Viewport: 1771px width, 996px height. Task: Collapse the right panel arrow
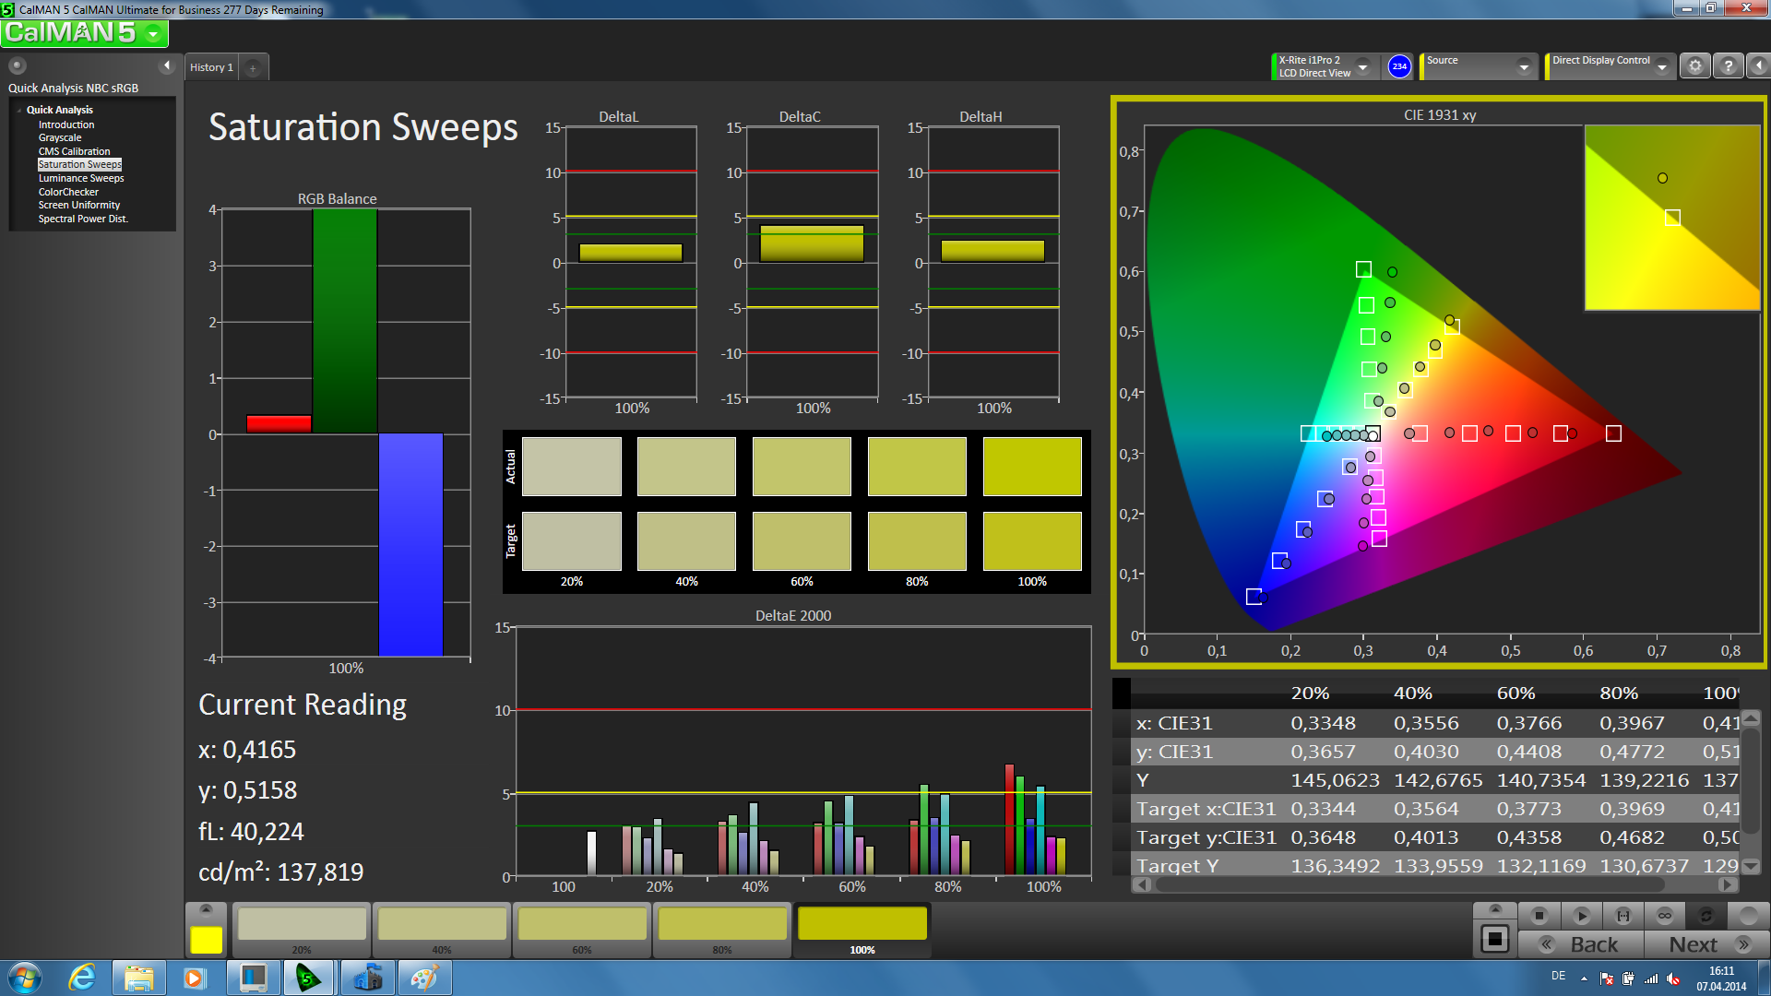point(1758,66)
